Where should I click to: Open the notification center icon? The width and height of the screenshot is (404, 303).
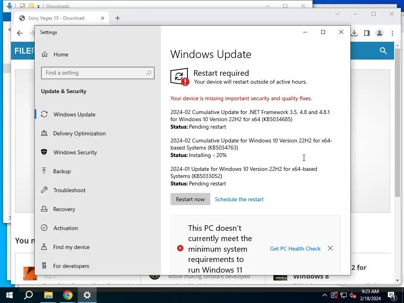pos(392,295)
